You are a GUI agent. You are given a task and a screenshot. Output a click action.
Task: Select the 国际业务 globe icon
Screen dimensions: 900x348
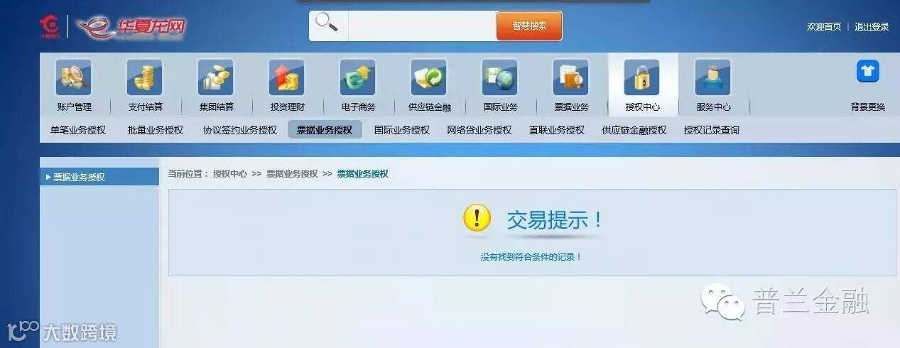(x=500, y=77)
